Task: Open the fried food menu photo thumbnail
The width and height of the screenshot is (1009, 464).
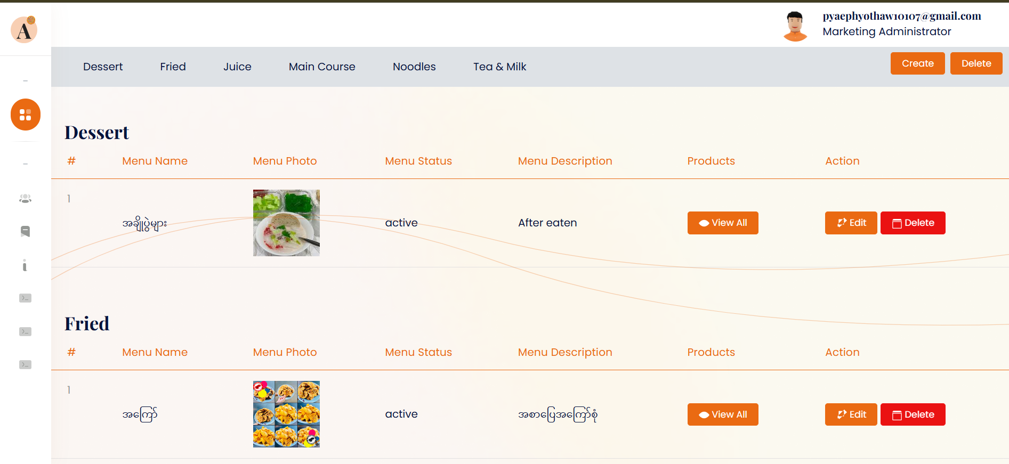Action: click(286, 414)
